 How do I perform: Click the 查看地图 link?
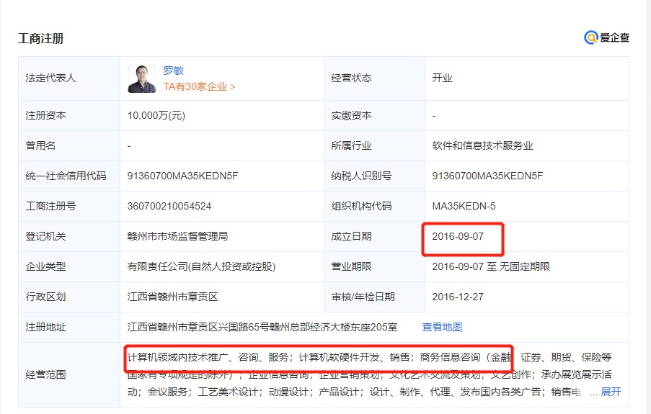(442, 327)
